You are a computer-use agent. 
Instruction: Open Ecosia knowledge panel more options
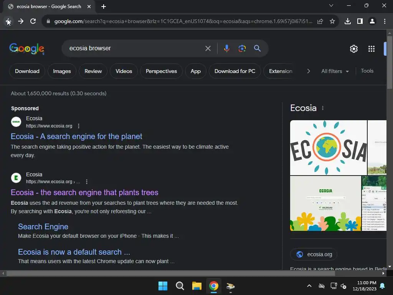pyautogui.click(x=322, y=108)
